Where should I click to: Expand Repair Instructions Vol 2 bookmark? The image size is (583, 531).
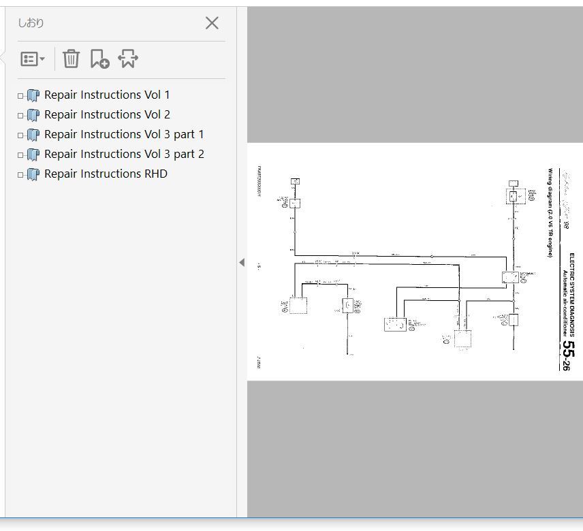coord(20,116)
